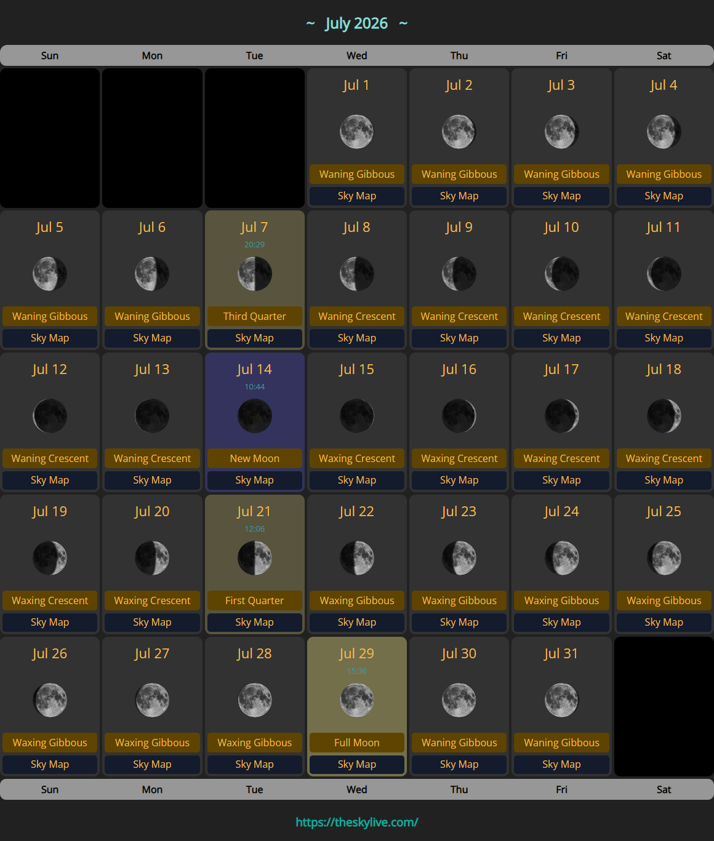Select the Third Quarter moon icon on Jul 7

[x=254, y=274]
